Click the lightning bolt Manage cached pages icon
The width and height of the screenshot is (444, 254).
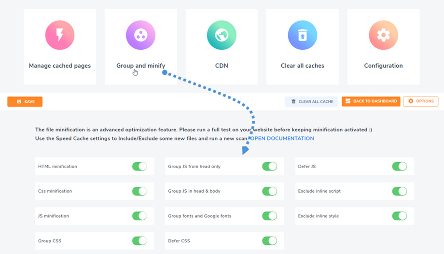click(60, 35)
